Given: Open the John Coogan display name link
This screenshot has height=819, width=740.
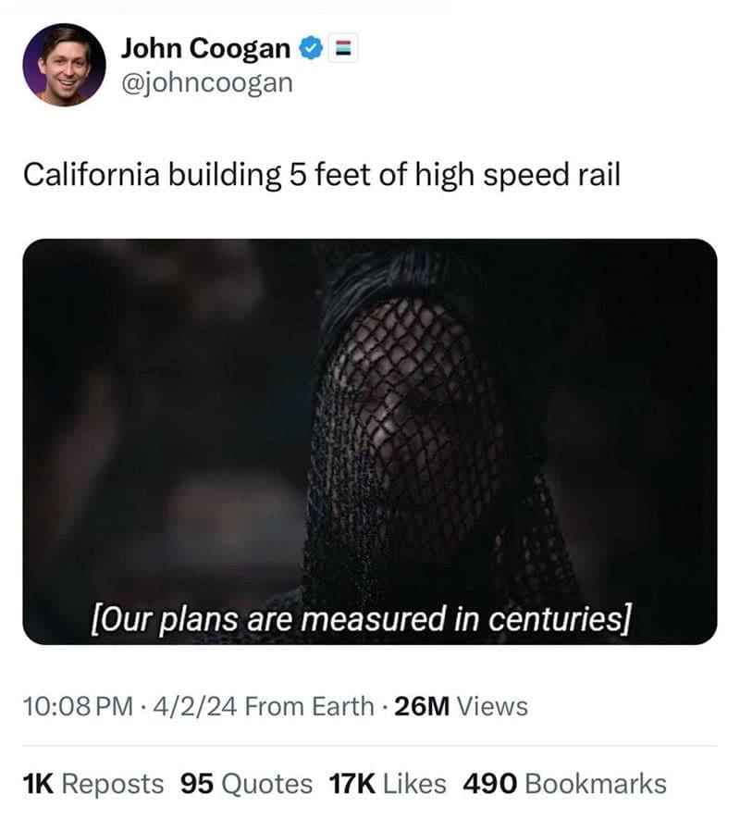Looking at the screenshot, I should (x=205, y=48).
